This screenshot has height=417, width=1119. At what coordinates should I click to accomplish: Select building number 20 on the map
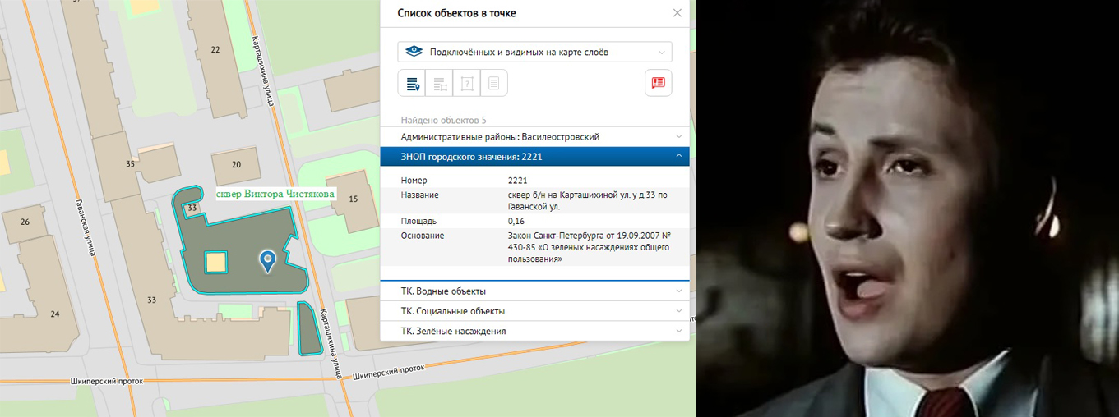pyautogui.click(x=236, y=164)
